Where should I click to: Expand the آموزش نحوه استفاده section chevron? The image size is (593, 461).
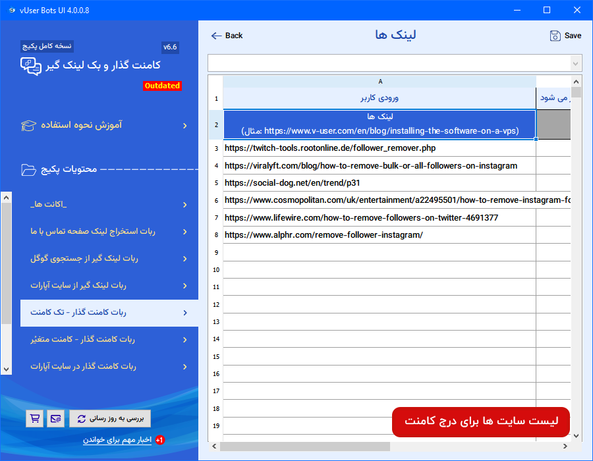tap(185, 125)
